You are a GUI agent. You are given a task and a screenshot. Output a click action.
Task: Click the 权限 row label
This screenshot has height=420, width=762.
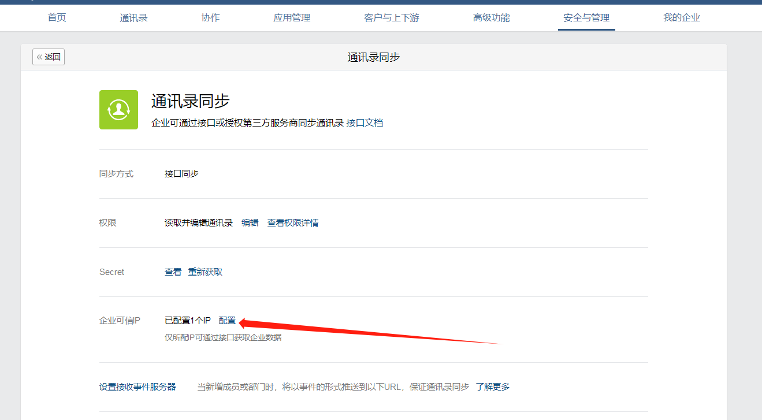[108, 223]
